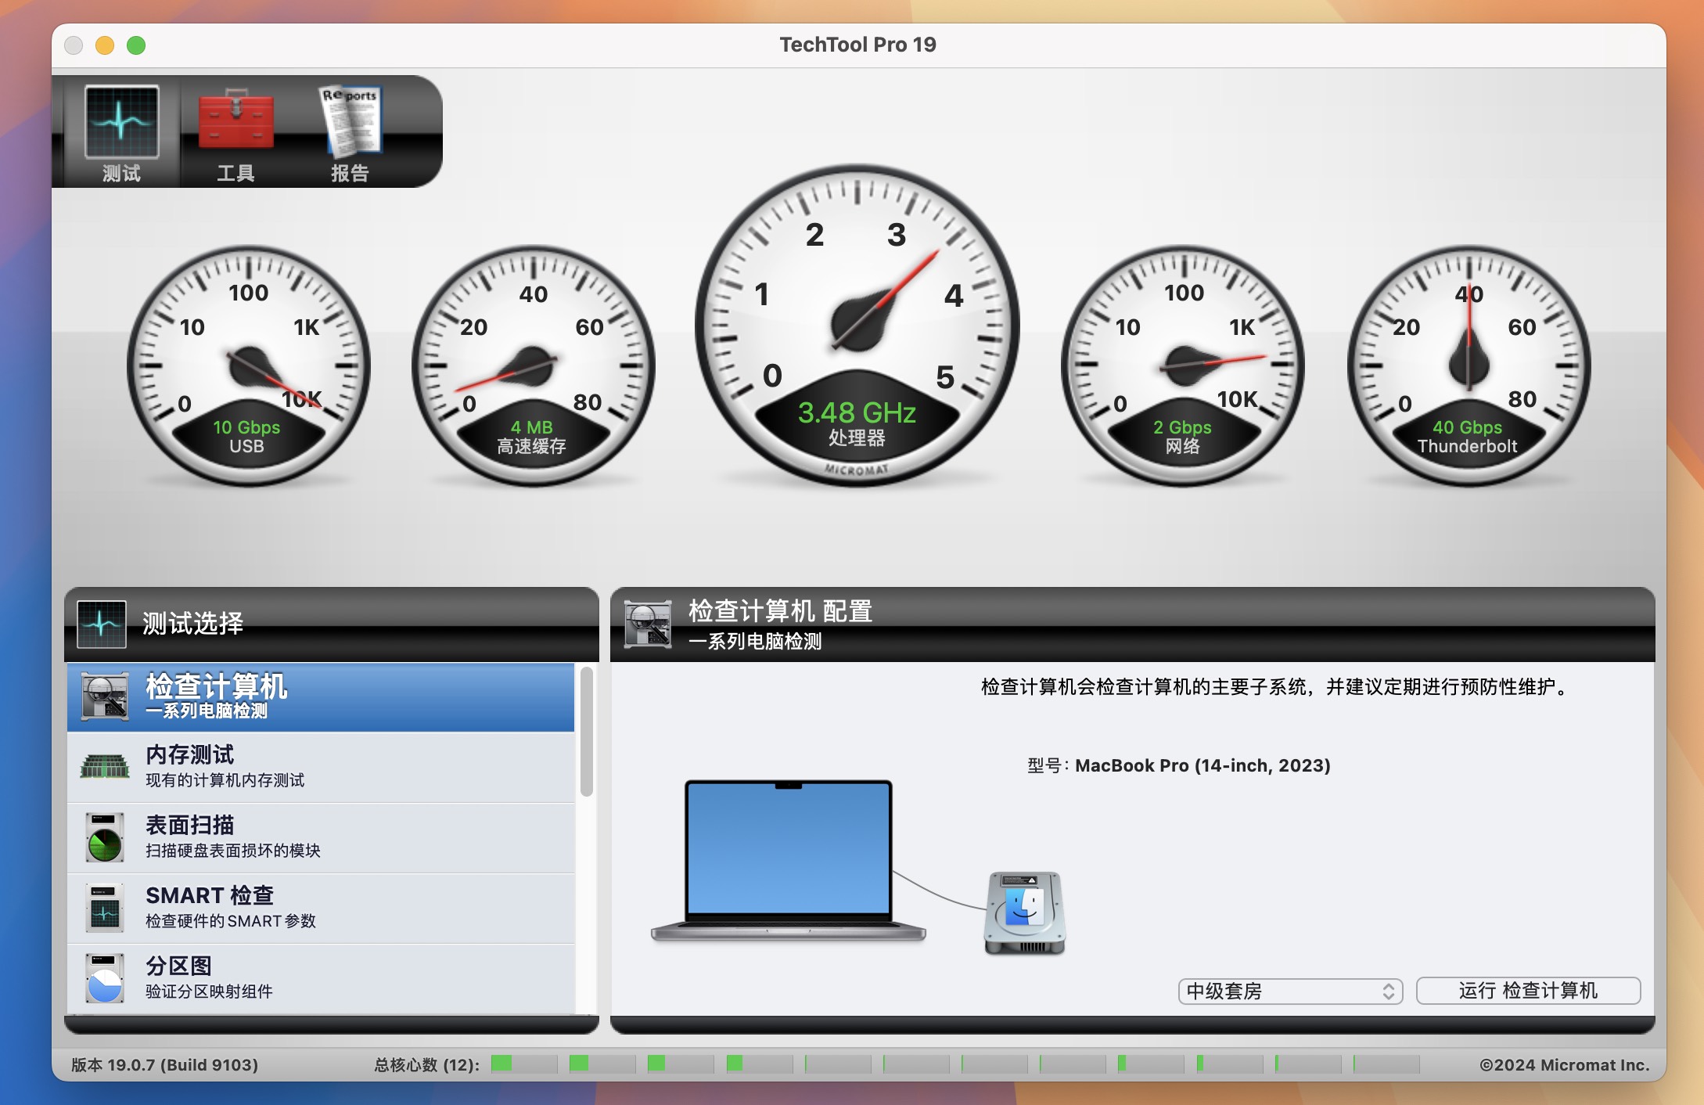Click the 高速缓存 4 MB cache gauge
Viewport: 1704px width, 1105px height.
pyautogui.click(x=534, y=366)
